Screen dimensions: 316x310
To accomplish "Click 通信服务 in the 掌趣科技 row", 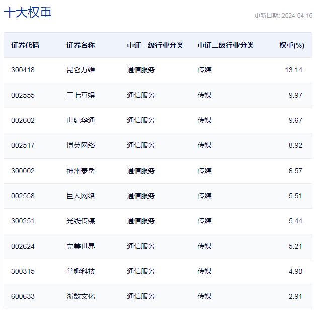I will click(x=141, y=272).
